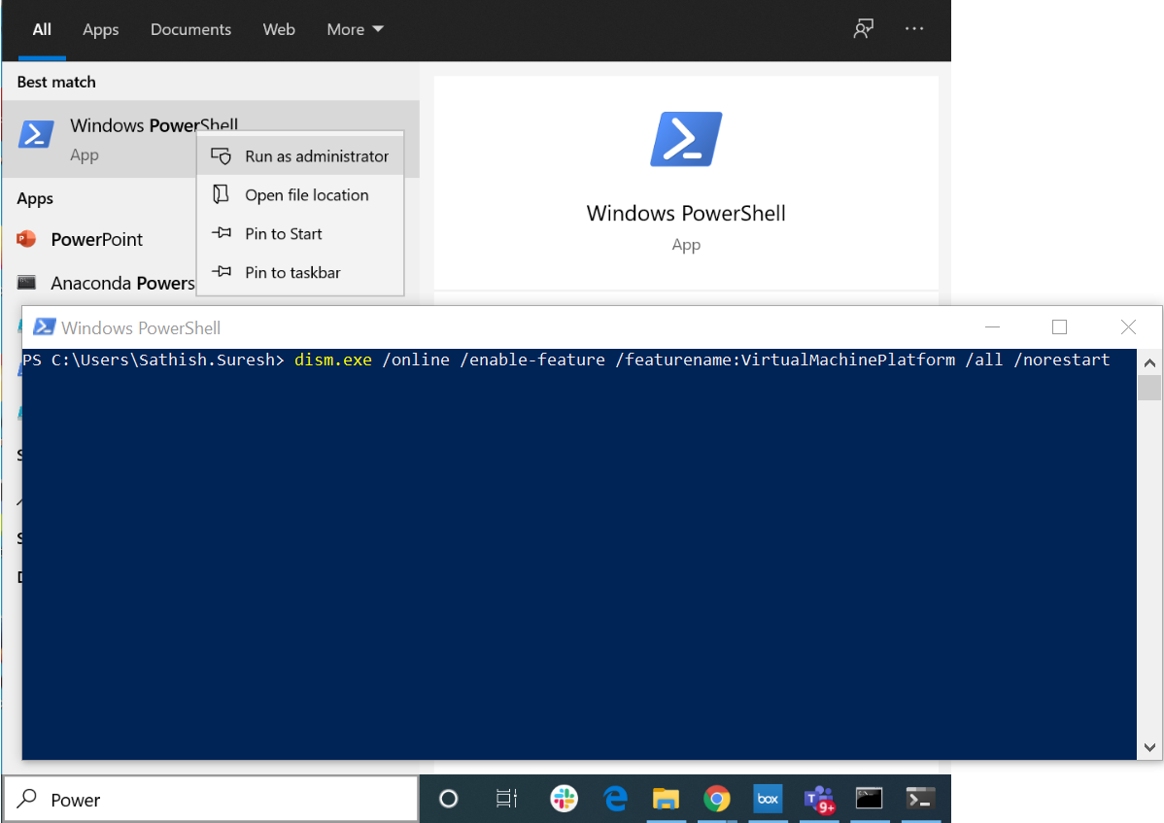This screenshot has width=1164, height=823.
Task: Open the Web search tab
Action: pos(279,30)
